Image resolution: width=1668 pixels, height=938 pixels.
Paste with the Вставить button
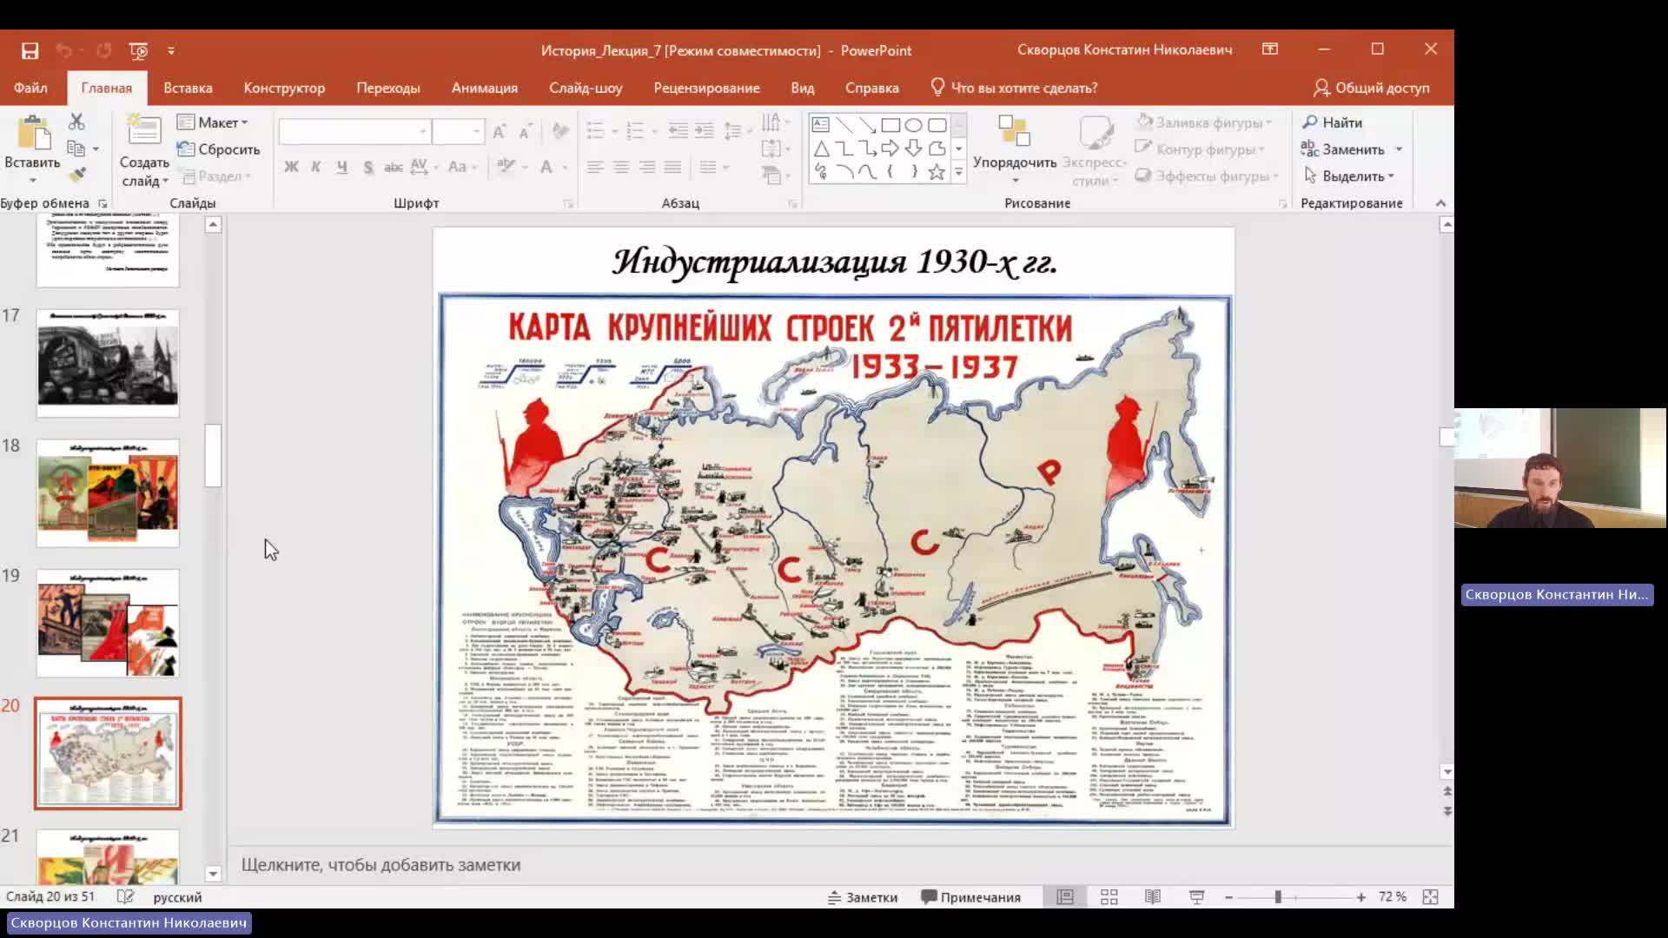[32, 149]
